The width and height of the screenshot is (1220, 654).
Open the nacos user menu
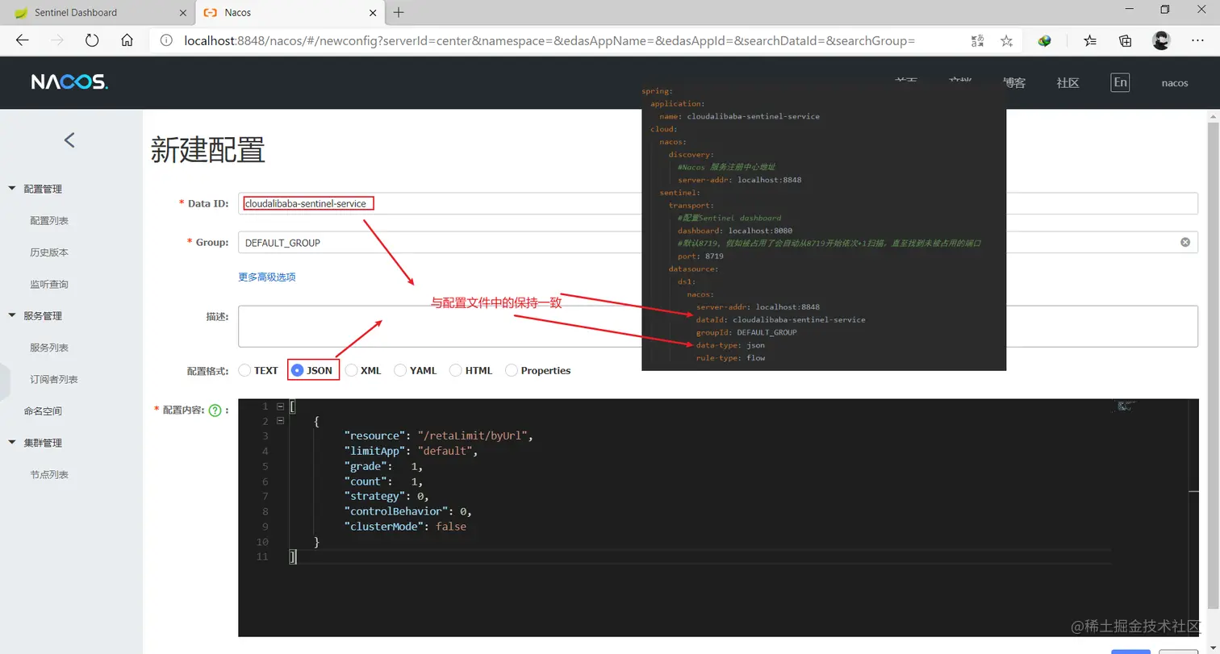(1175, 82)
